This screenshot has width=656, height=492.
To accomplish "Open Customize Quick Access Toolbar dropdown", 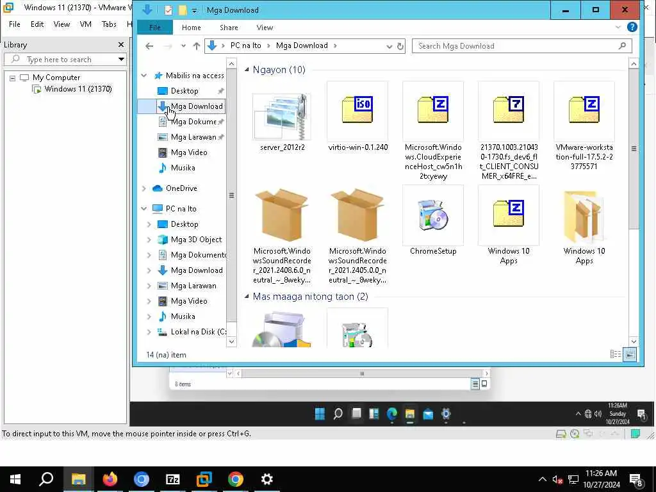I will (194, 10).
